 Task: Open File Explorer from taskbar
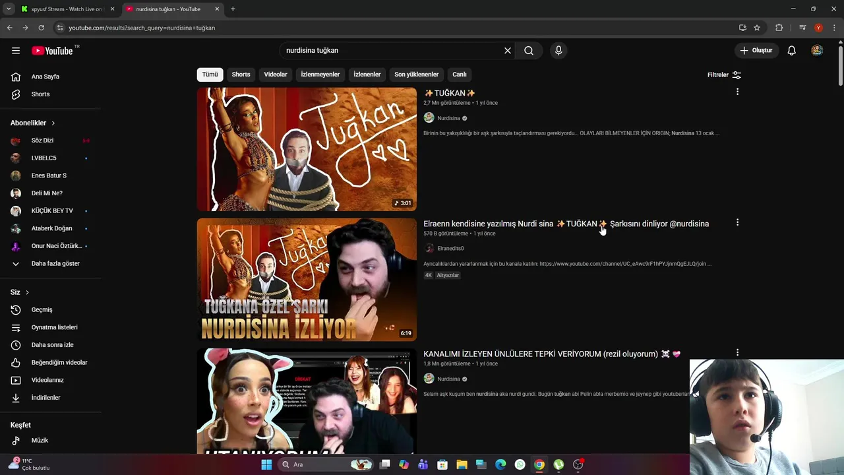(x=462, y=464)
